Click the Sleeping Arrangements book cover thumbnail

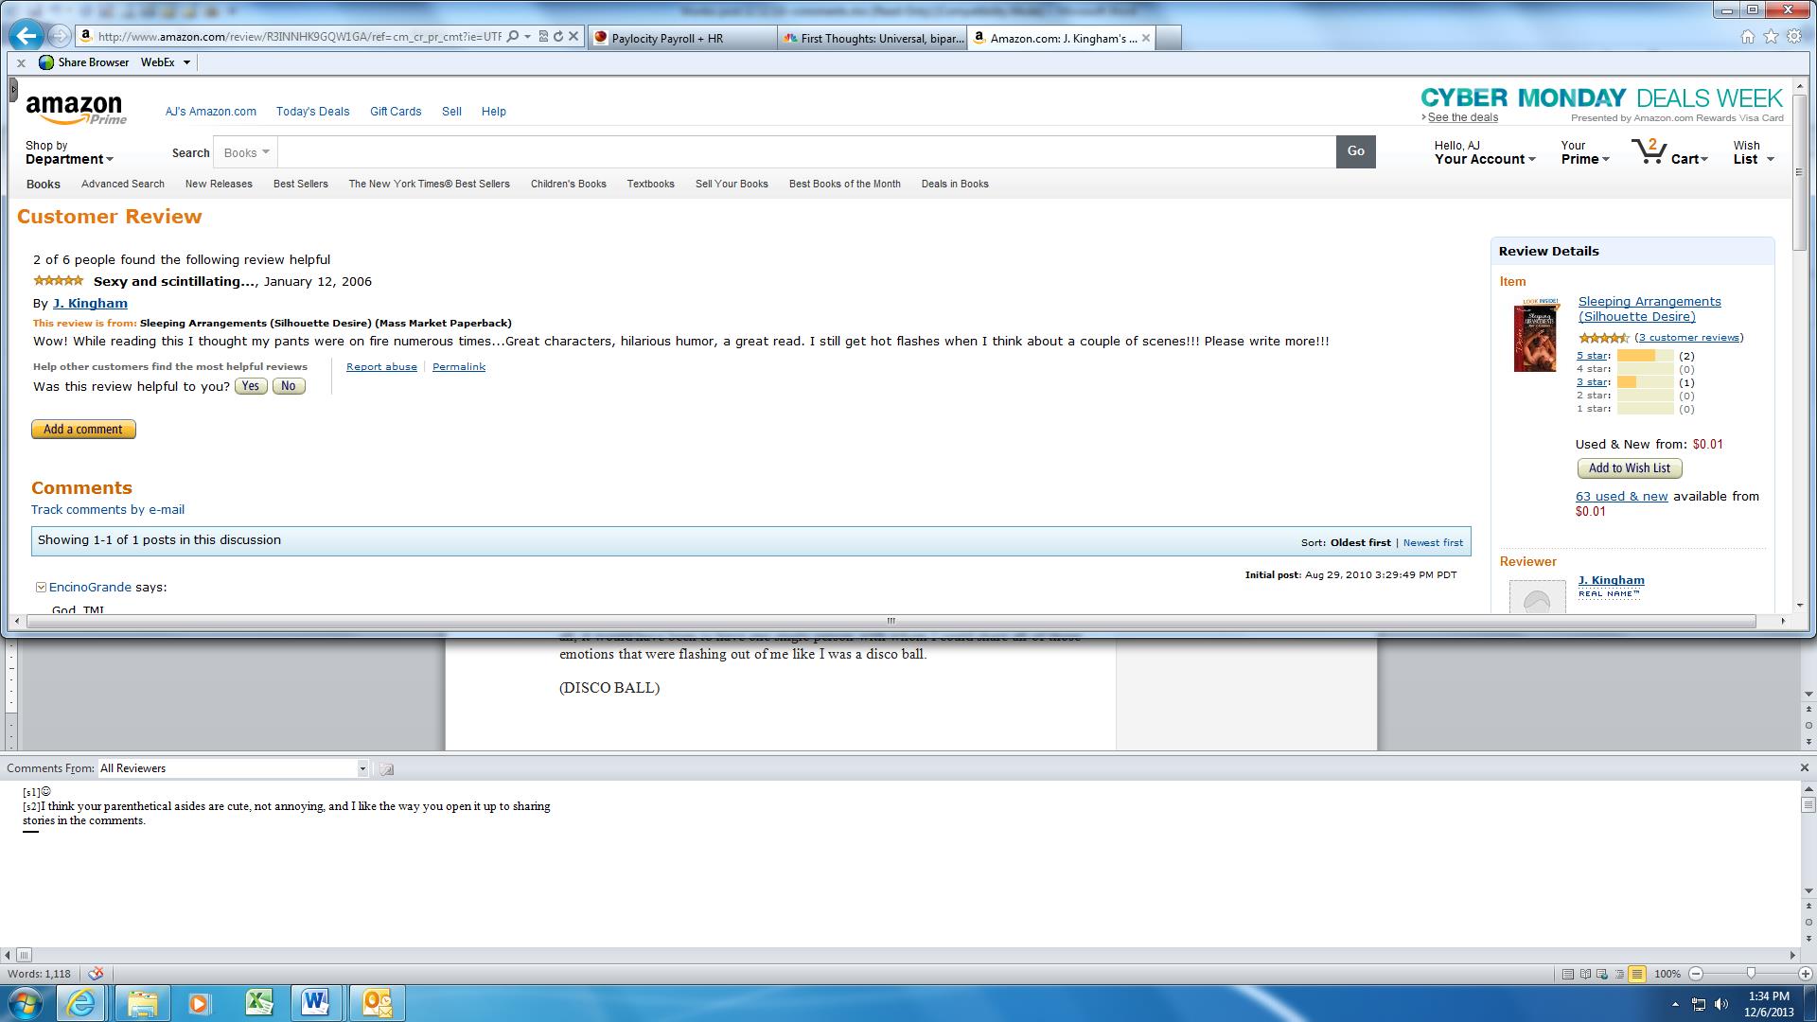pos(1534,335)
